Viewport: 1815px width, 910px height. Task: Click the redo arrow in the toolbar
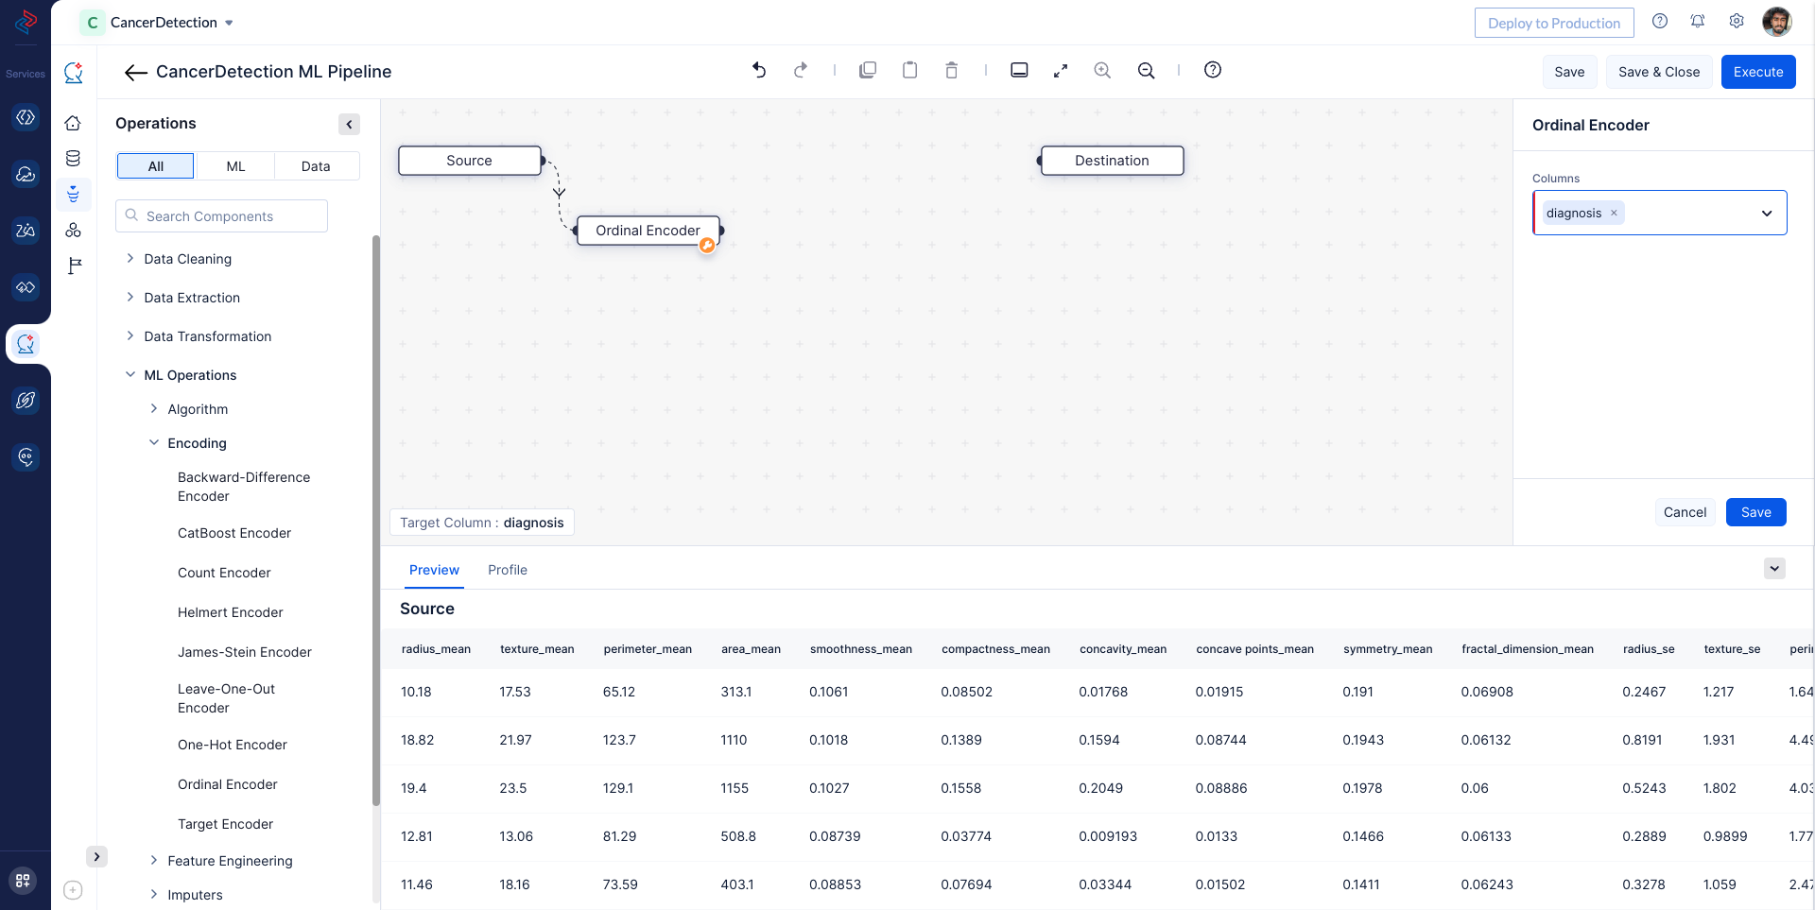pos(801,70)
